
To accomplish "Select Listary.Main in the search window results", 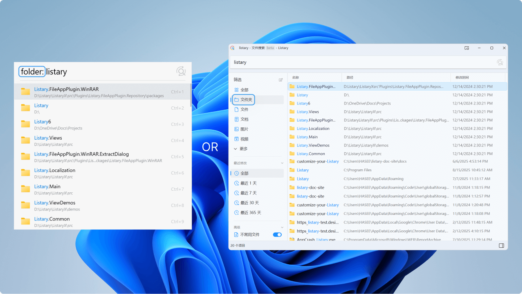I will pyautogui.click(x=397, y=137).
